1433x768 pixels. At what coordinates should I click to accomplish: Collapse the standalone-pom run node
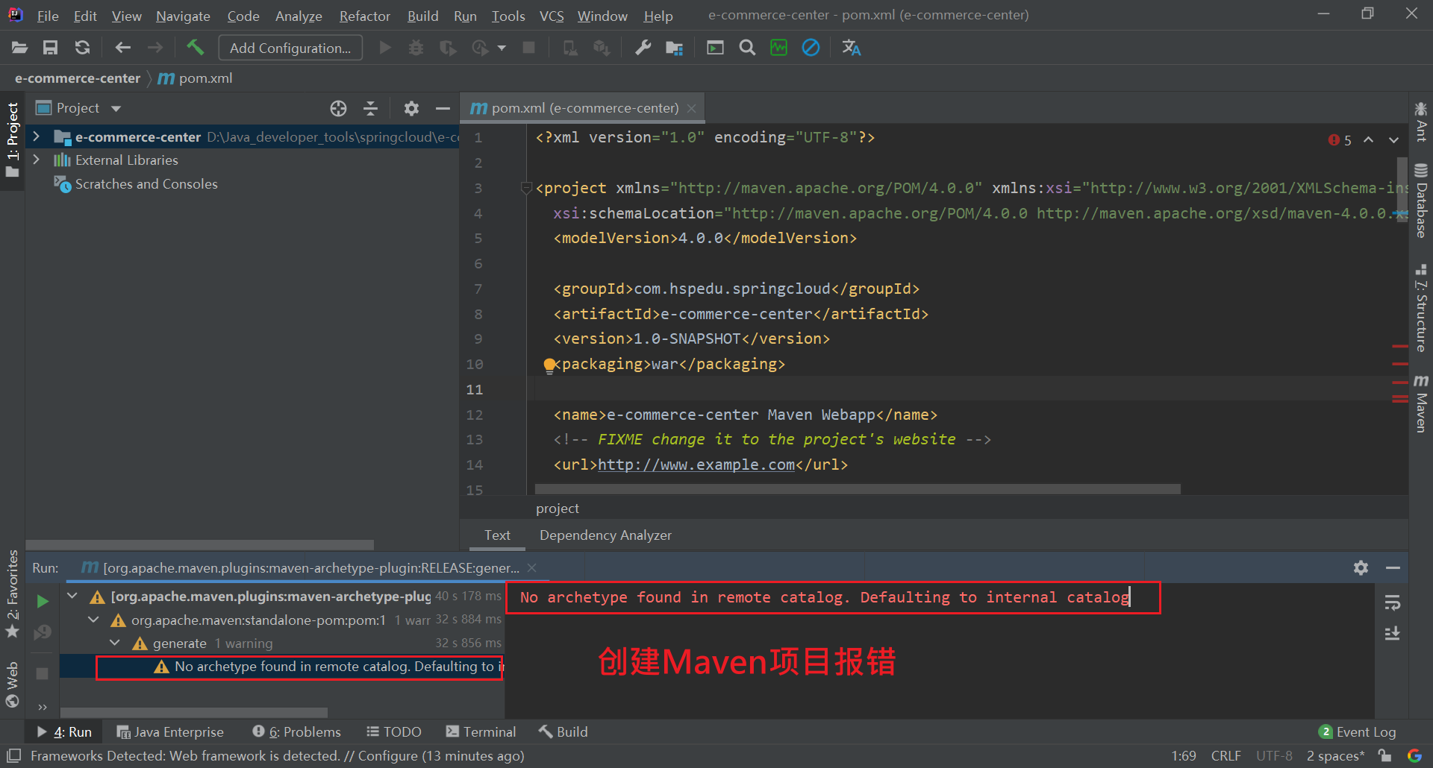coord(93,619)
